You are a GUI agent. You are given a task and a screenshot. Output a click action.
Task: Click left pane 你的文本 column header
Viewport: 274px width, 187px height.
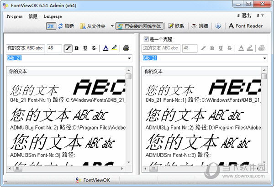point(66,71)
